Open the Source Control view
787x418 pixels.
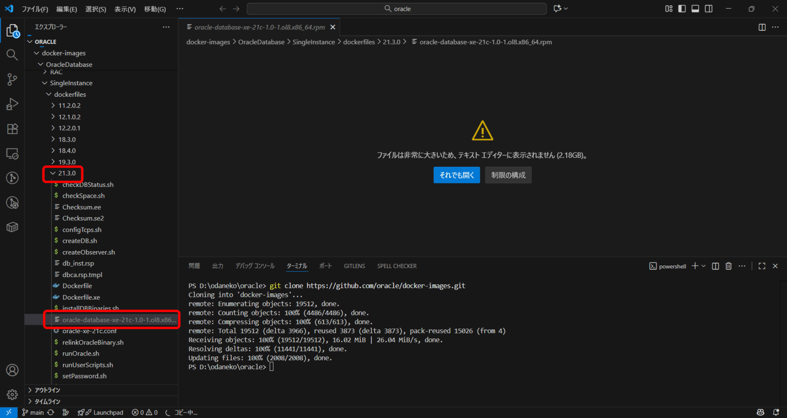[12, 80]
